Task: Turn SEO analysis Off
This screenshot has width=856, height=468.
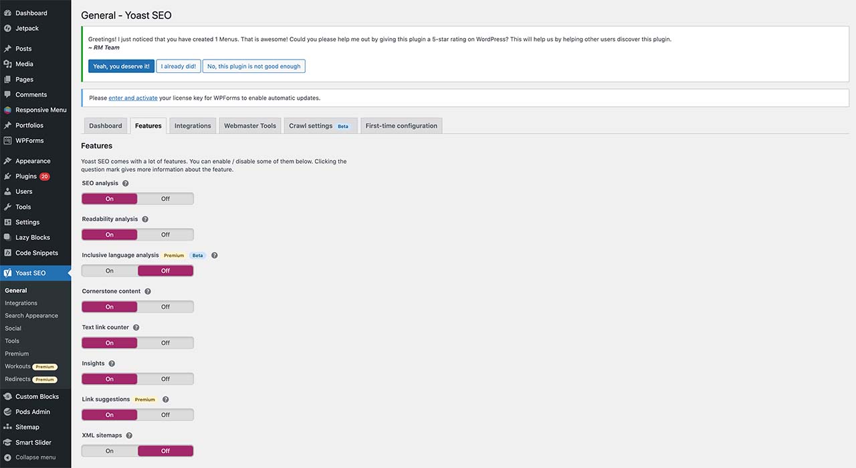Action: coord(165,199)
